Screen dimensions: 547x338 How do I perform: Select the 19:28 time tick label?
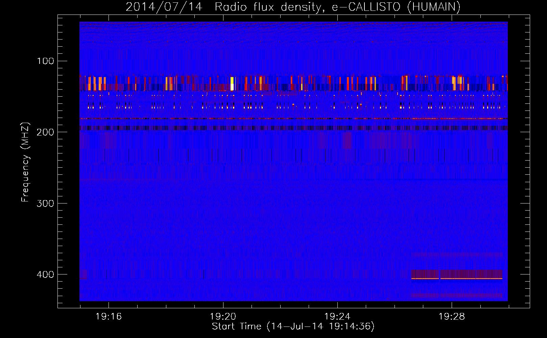tap(452, 317)
